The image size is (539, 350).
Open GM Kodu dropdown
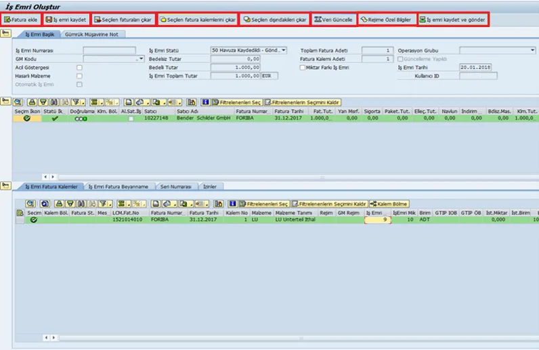pos(141,59)
